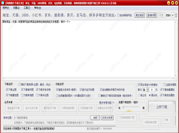Image resolution: width=179 pixels, height=133 pixels.
Task: Increase the 皮肤 skin number with up arrow
Action: pos(176,14)
